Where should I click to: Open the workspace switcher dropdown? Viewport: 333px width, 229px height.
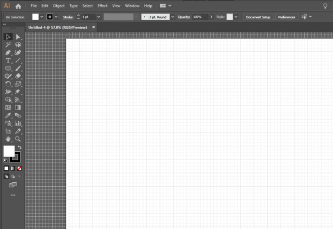pos(170,6)
